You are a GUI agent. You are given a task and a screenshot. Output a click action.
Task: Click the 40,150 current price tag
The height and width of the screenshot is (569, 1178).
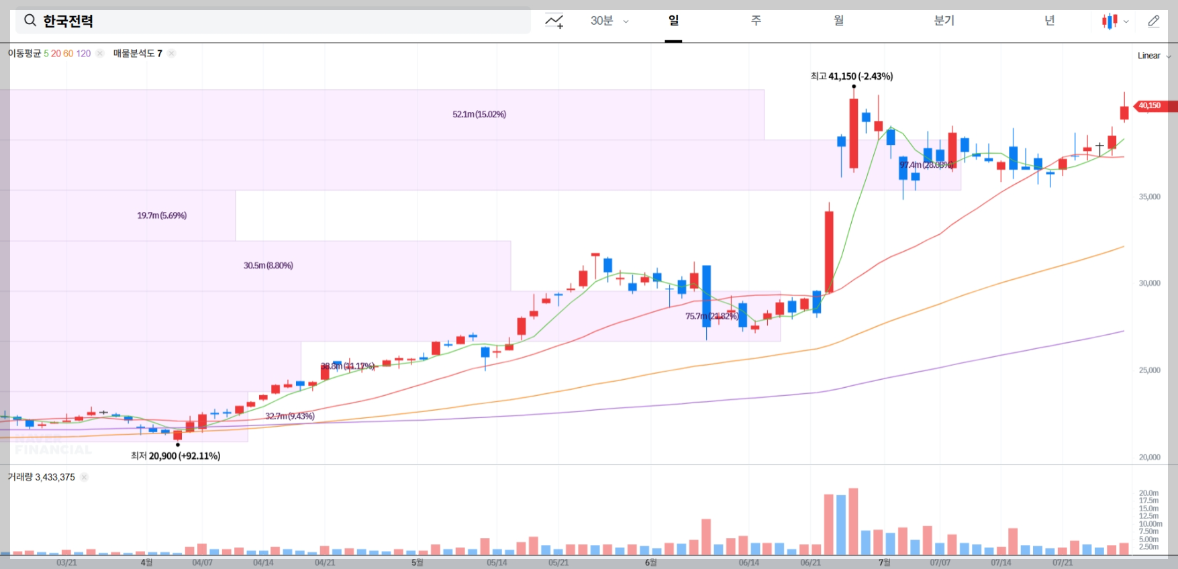(1155, 106)
